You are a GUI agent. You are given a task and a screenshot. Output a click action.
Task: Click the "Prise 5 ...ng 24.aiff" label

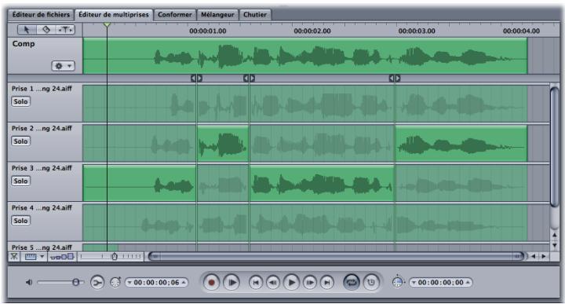(42, 247)
